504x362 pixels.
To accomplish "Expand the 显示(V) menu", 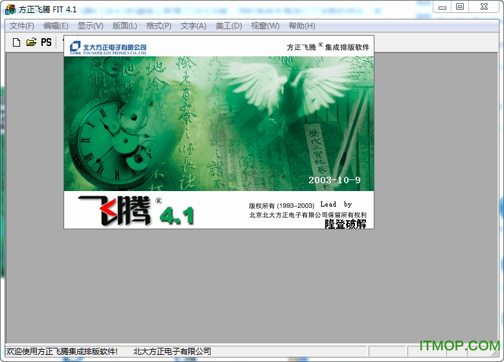I will (x=90, y=26).
